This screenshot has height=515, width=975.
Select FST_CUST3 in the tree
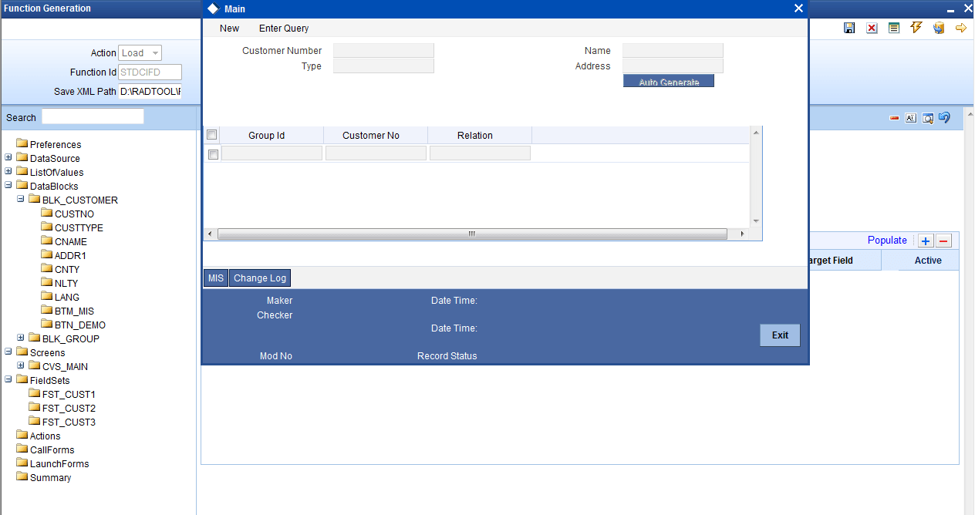(x=69, y=422)
